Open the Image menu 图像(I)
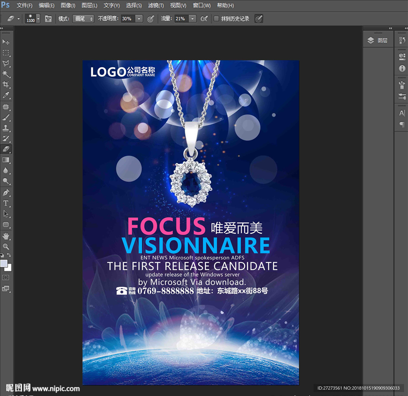 click(68, 5)
